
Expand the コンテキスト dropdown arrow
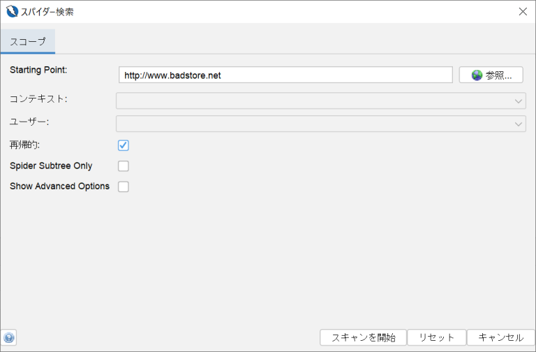coord(519,101)
